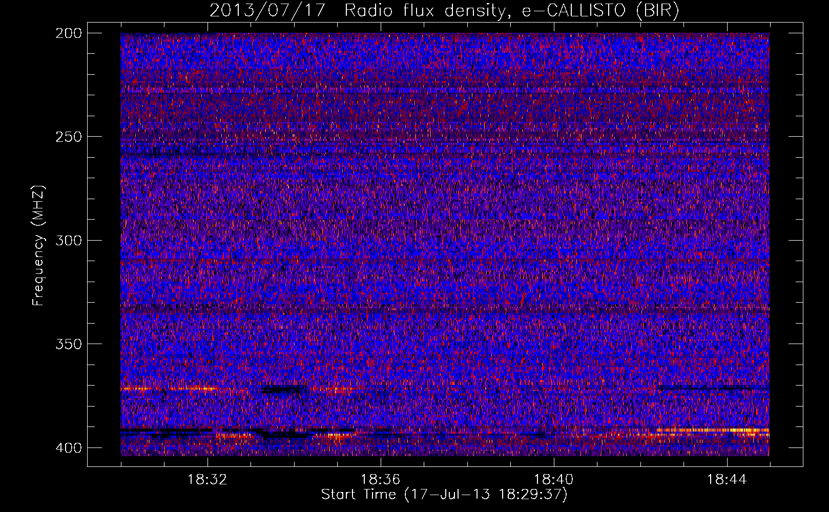Click the 18:44 time tick label
The image size is (829, 512).
[727, 480]
